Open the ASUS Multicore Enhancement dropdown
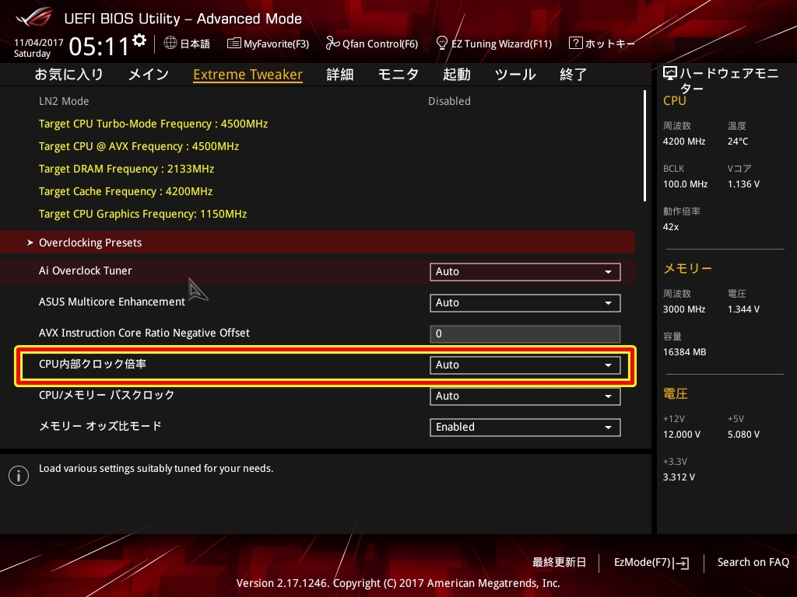Screen dimensions: 797x597 (x=525, y=303)
